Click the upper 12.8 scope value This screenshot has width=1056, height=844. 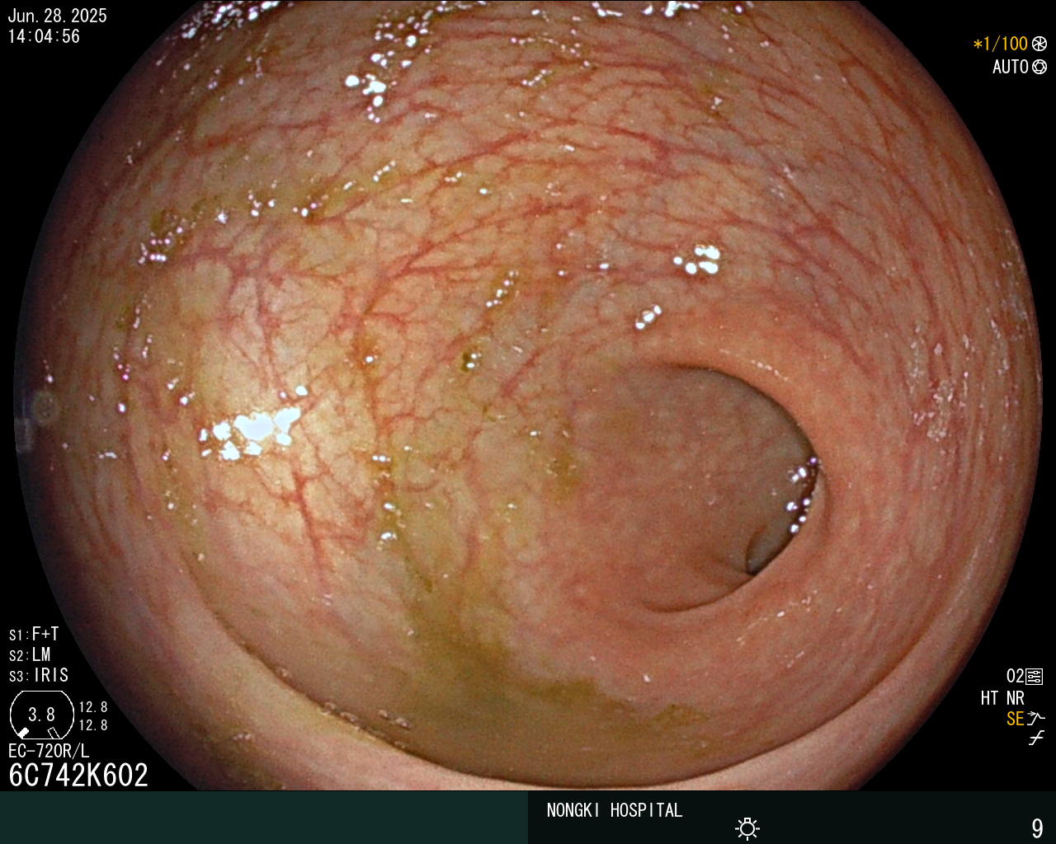click(93, 707)
